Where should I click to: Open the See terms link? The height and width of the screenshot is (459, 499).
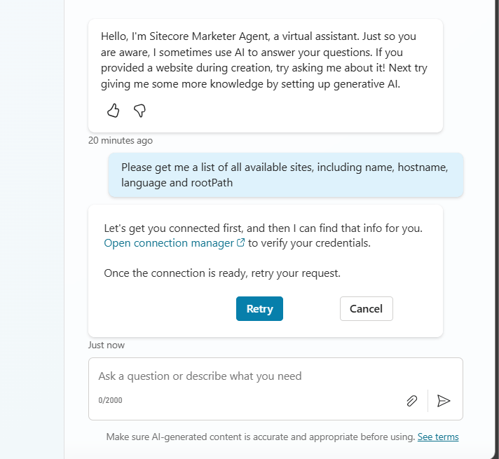(438, 437)
